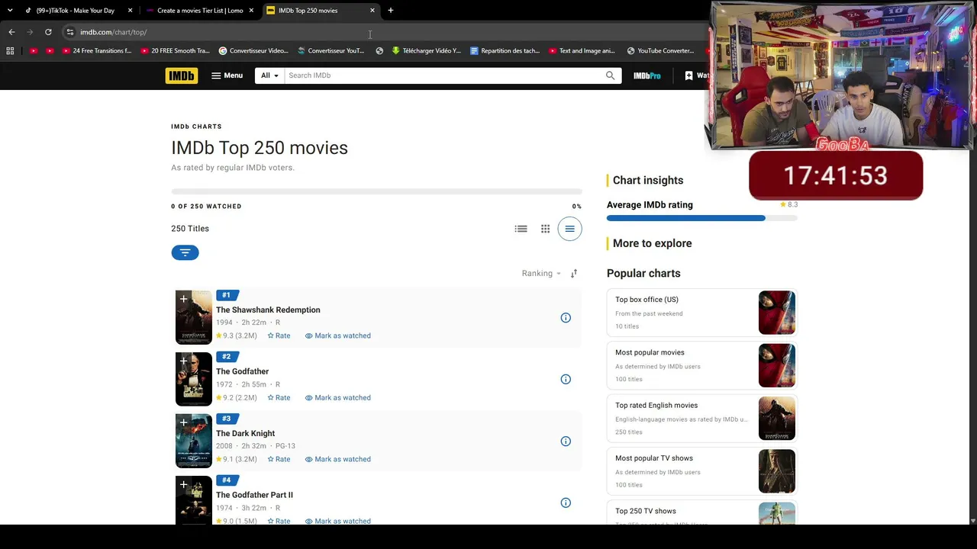Reload the current page
Viewport: 977px width, 549px height.
[x=48, y=32]
